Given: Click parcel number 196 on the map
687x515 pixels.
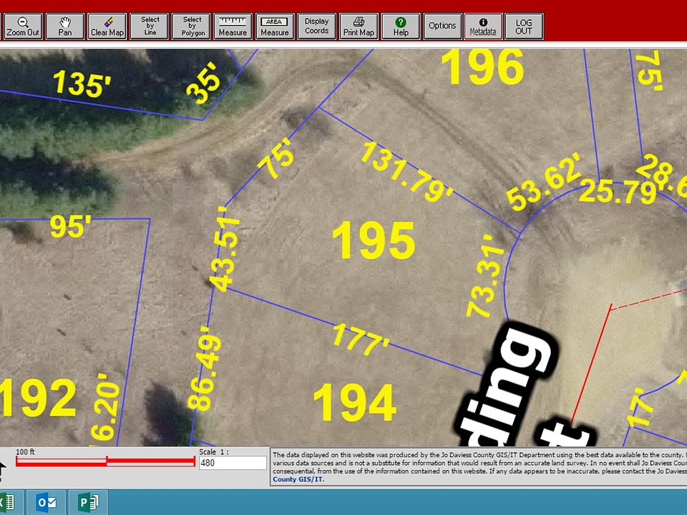Looking at the screenshot, I should click(482, 67).
